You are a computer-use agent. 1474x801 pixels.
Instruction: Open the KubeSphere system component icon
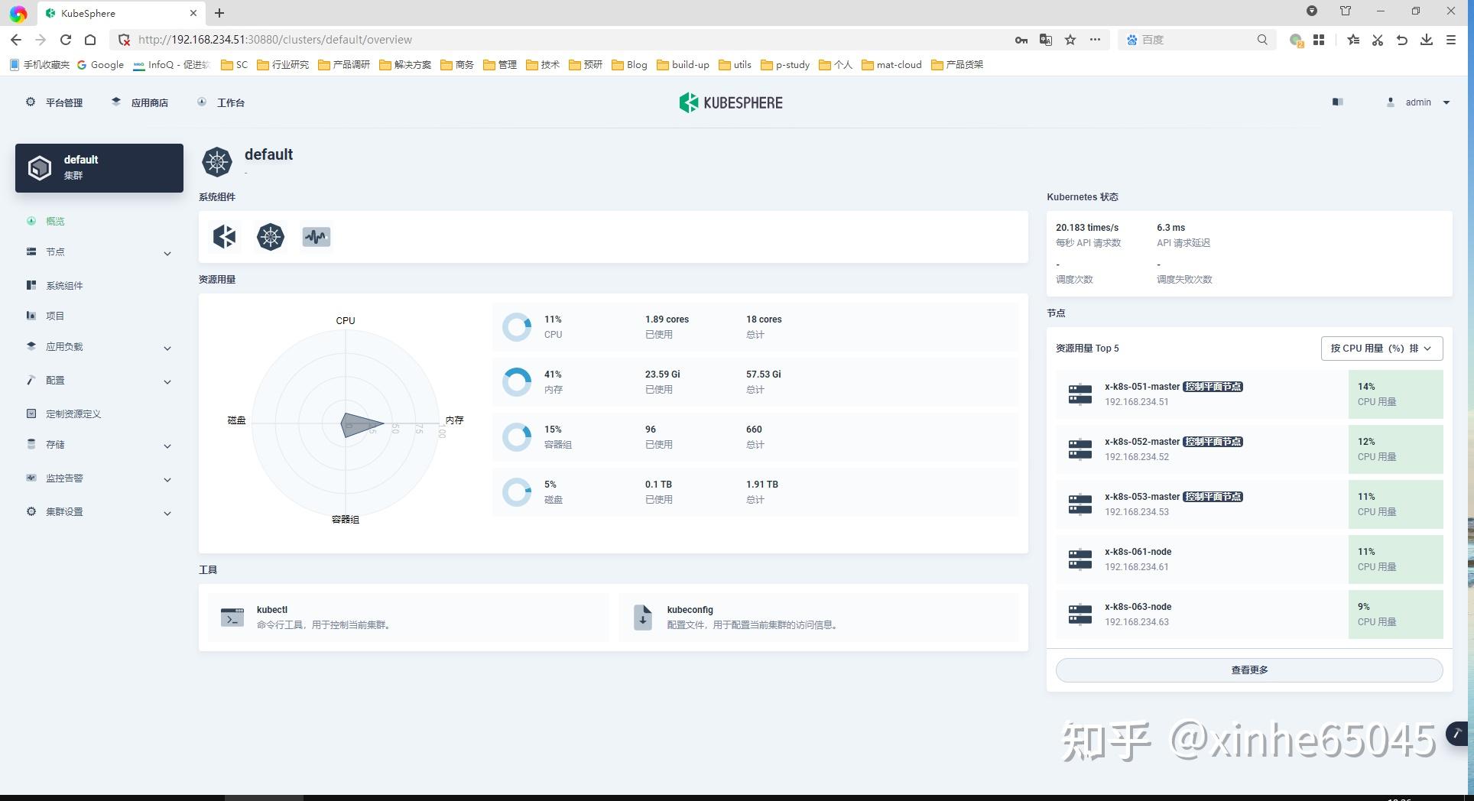coord(225,237)
